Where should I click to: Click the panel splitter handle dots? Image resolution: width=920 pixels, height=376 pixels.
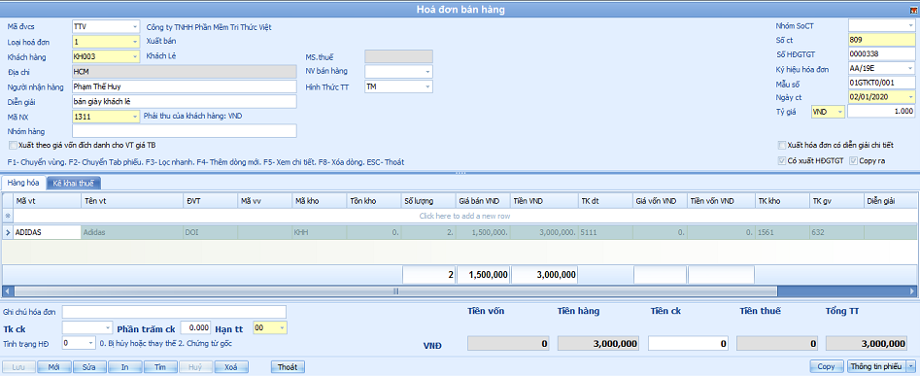pos(460,173)
